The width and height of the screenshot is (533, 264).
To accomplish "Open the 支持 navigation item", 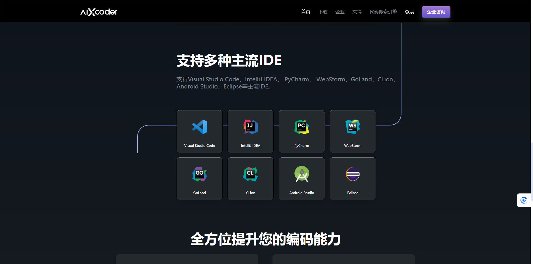I will point(357,12).
